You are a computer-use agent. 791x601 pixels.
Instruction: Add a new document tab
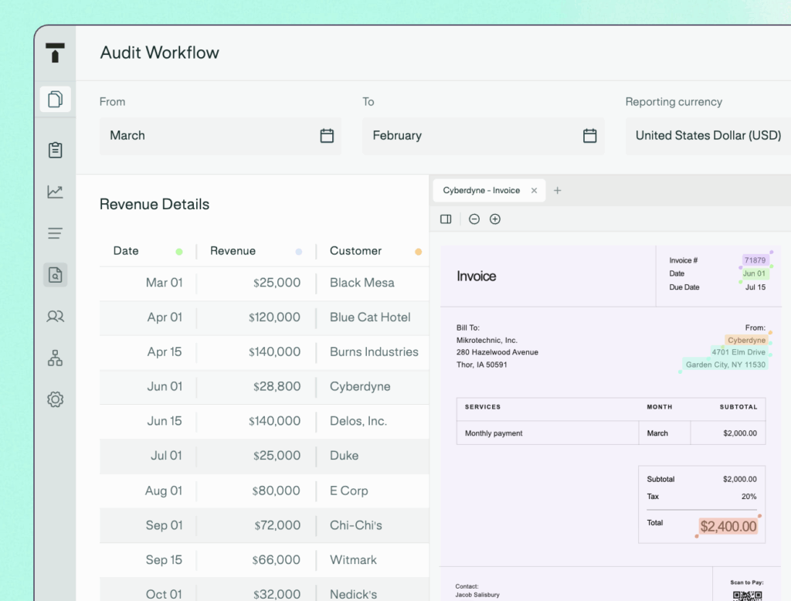pos(558,191)
